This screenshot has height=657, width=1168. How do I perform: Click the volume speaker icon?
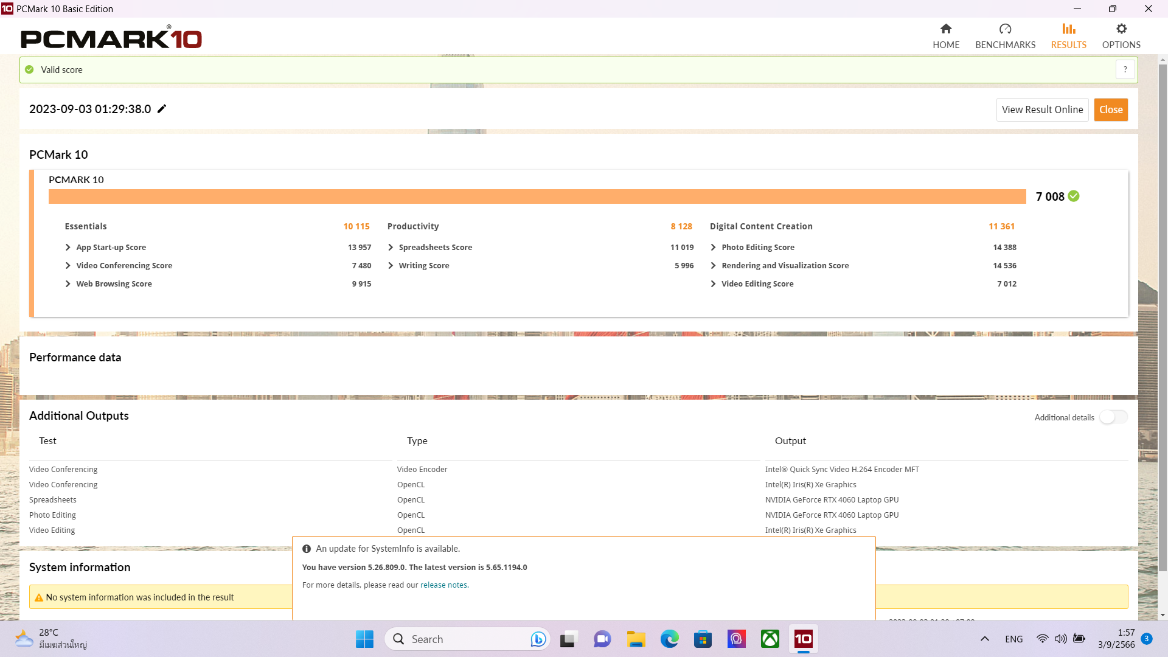click(x=1060, y=639)
